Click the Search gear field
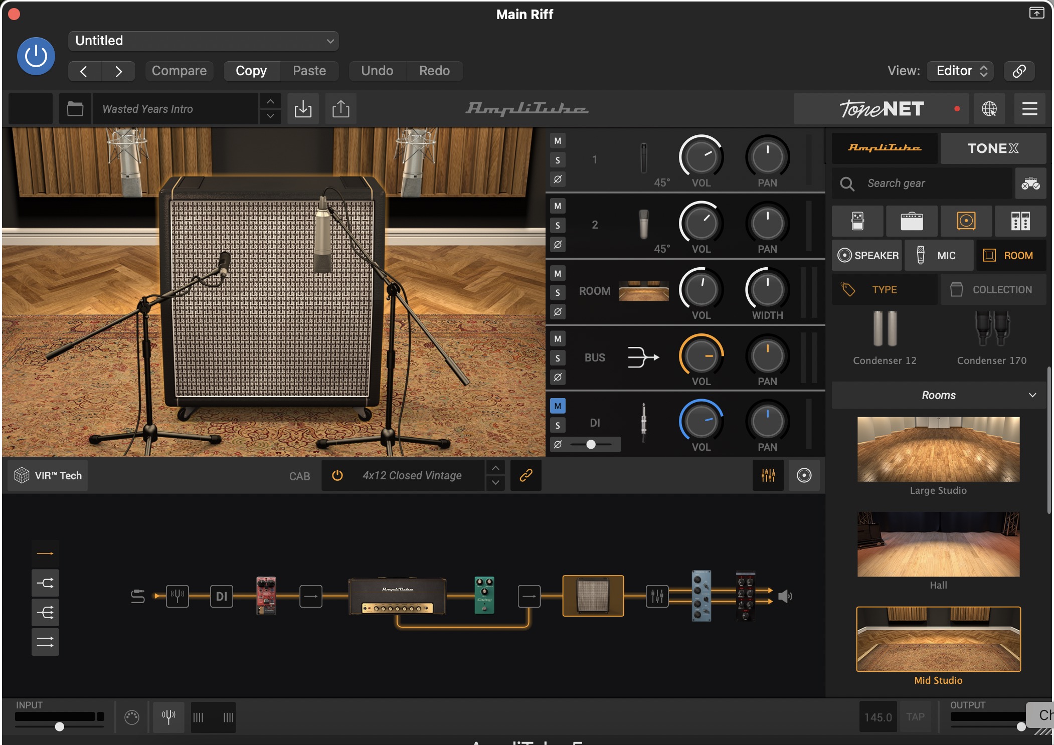The height and width of the screenshot is (745, 1054). pyautogui.click(x=922, y=183)
